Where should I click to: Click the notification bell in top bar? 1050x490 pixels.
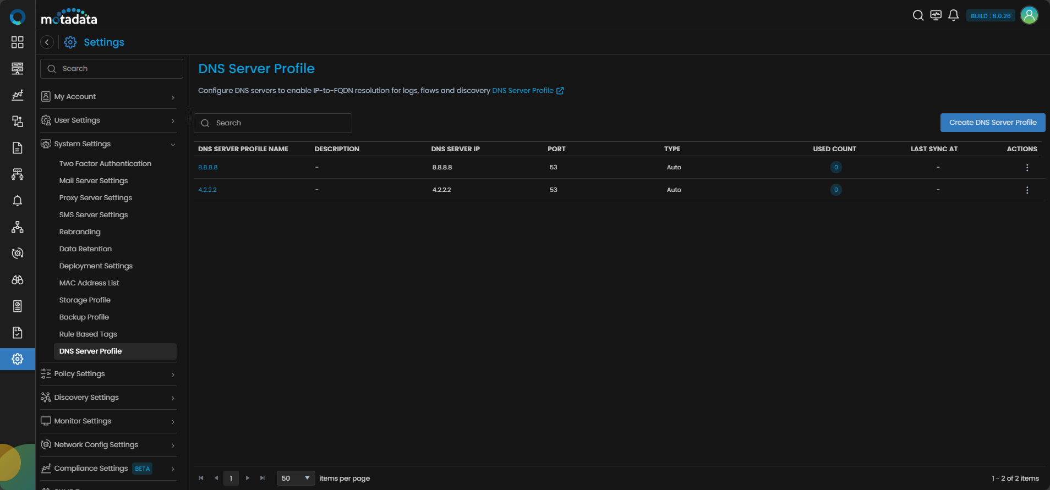(x=953, y=15)
